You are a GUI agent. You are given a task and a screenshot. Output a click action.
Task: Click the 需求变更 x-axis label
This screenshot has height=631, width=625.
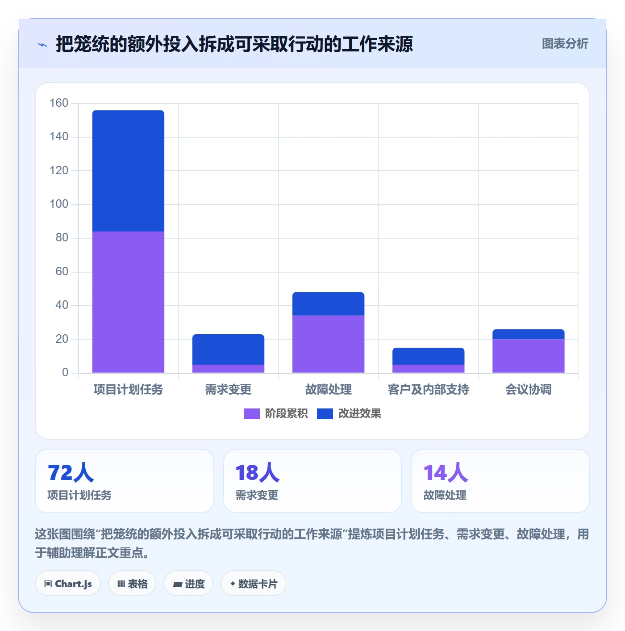point(228,390)
